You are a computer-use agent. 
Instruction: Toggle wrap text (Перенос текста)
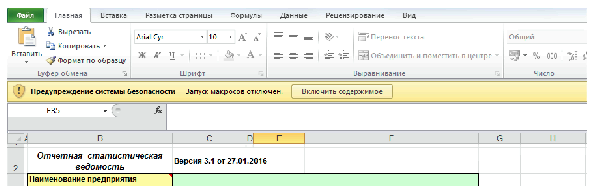click(x=391, y=37)
